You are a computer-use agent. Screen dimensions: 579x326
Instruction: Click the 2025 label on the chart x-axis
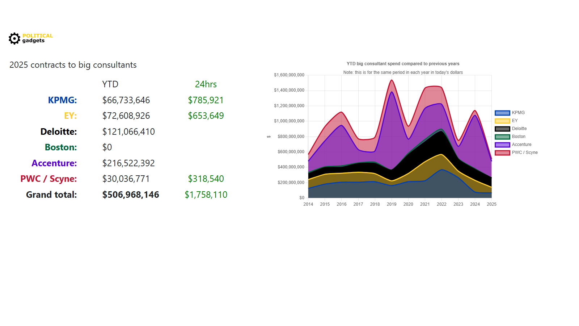(491, 204)
